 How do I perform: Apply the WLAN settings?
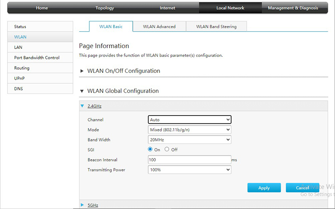[x=264, y=188]
